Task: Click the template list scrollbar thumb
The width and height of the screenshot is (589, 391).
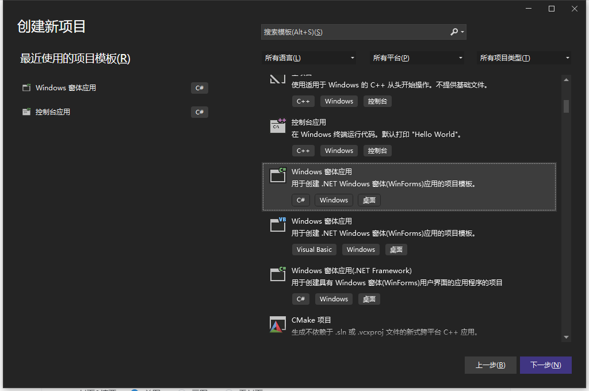Action: pos(566,106)
